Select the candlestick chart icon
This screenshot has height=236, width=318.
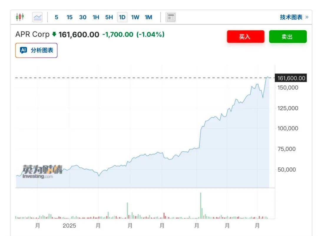[20, 17]
